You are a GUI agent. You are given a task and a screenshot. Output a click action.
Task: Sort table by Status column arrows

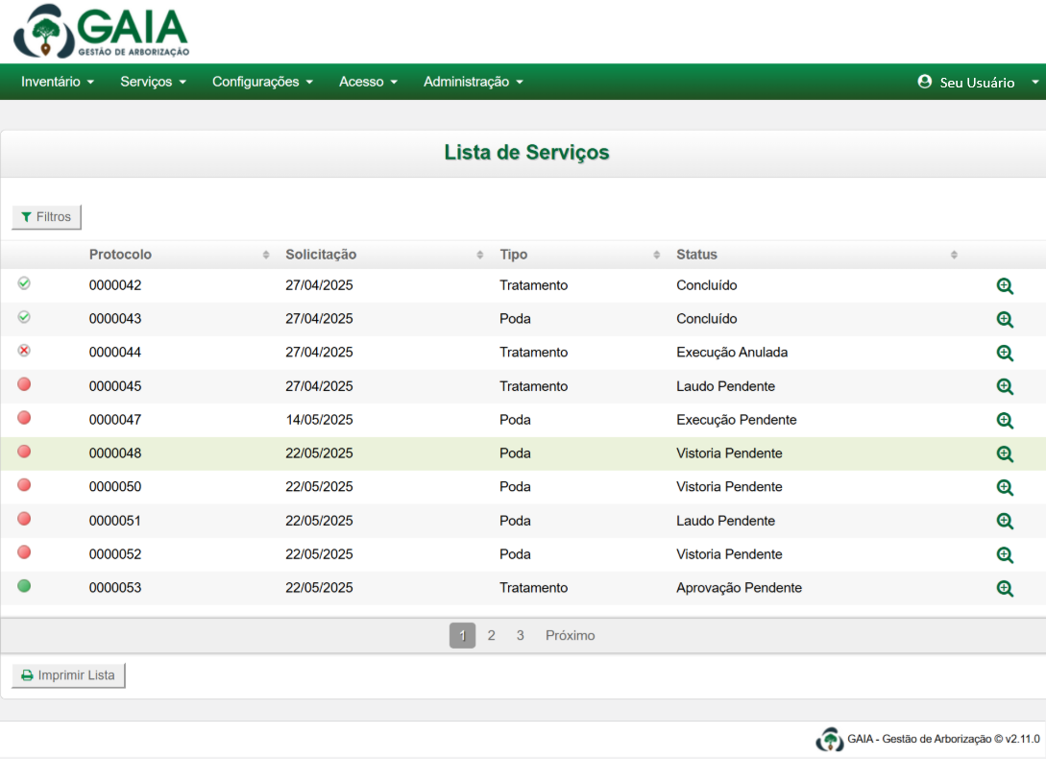[x=954, y=255]
